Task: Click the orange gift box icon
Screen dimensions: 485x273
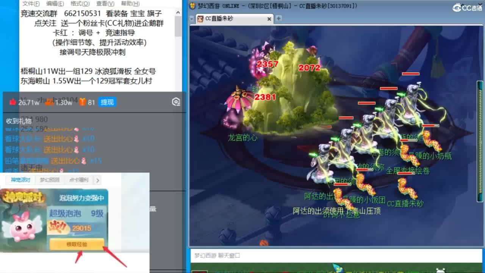Action: (83, 102)
